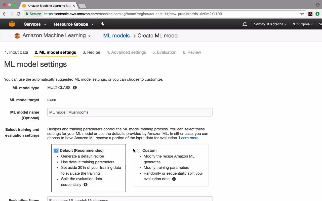
Task: Click the ML model name input field
Action: pyautogui.click(x=130, y=112)
